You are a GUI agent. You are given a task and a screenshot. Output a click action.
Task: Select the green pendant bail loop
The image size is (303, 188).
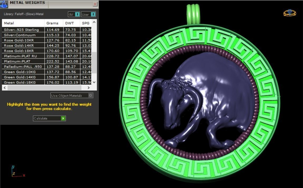[x=193, y=14]
